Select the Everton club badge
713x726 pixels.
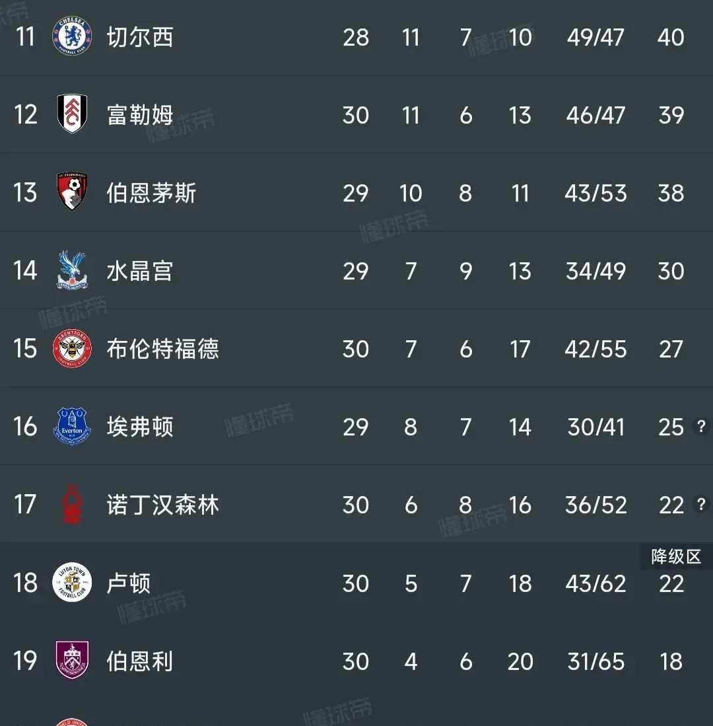73,427
